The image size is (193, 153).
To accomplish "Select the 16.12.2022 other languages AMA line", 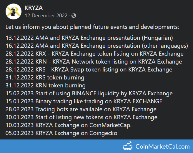I will click(96, 46).
